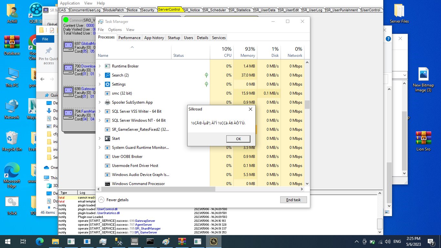Click OK in the Silkroad message box
Viewport: 441px width, 248px height.
point(238,139)
